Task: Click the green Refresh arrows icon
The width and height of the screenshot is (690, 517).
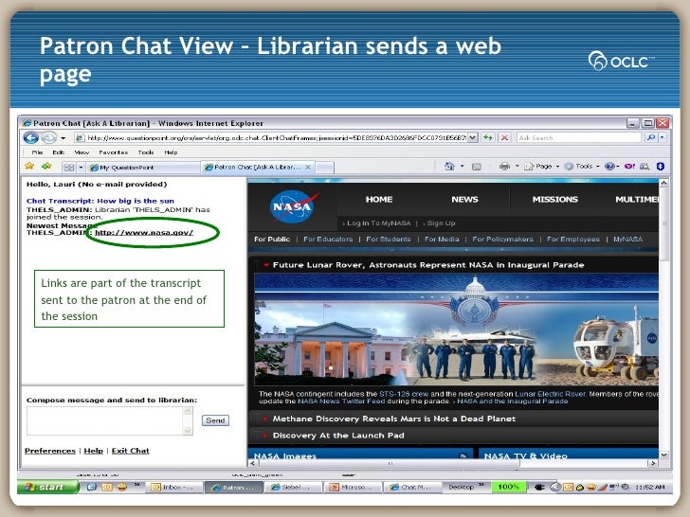Action: coord(487,138)
